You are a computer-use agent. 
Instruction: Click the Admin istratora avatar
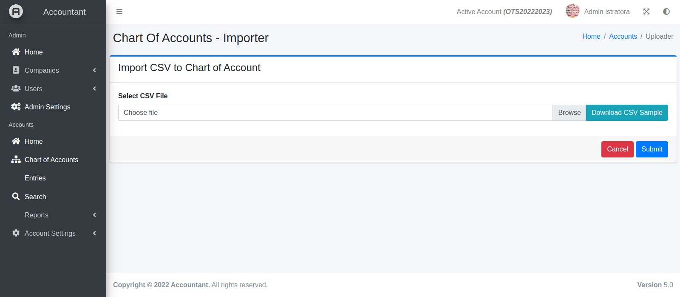click(572, 11)
